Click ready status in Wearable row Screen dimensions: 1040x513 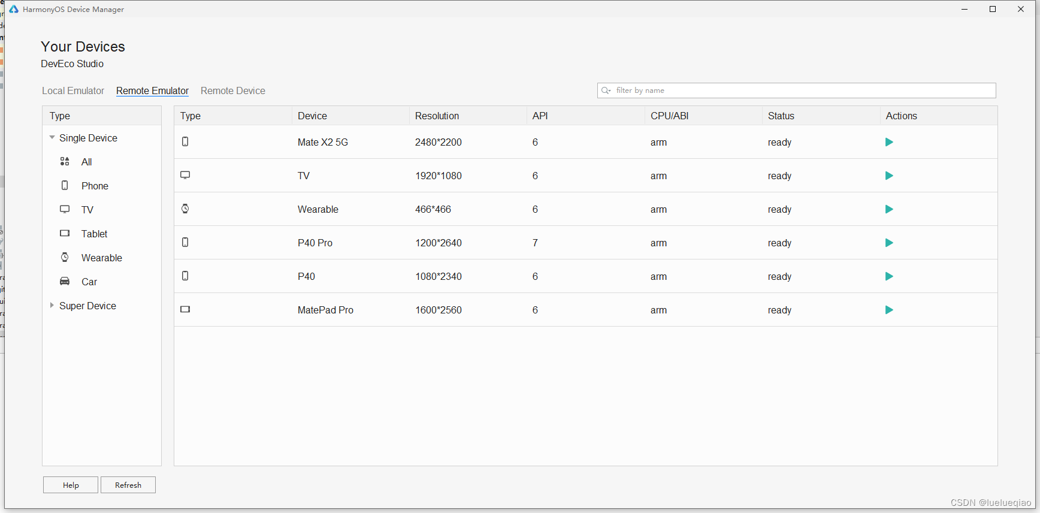(x=780, y=209)
